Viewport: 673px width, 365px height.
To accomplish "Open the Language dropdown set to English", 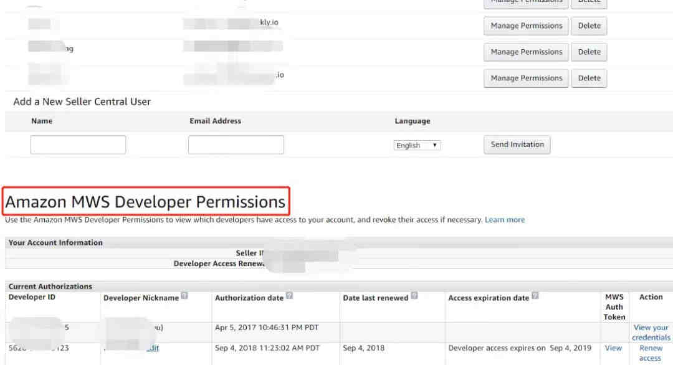I will 418,145.
